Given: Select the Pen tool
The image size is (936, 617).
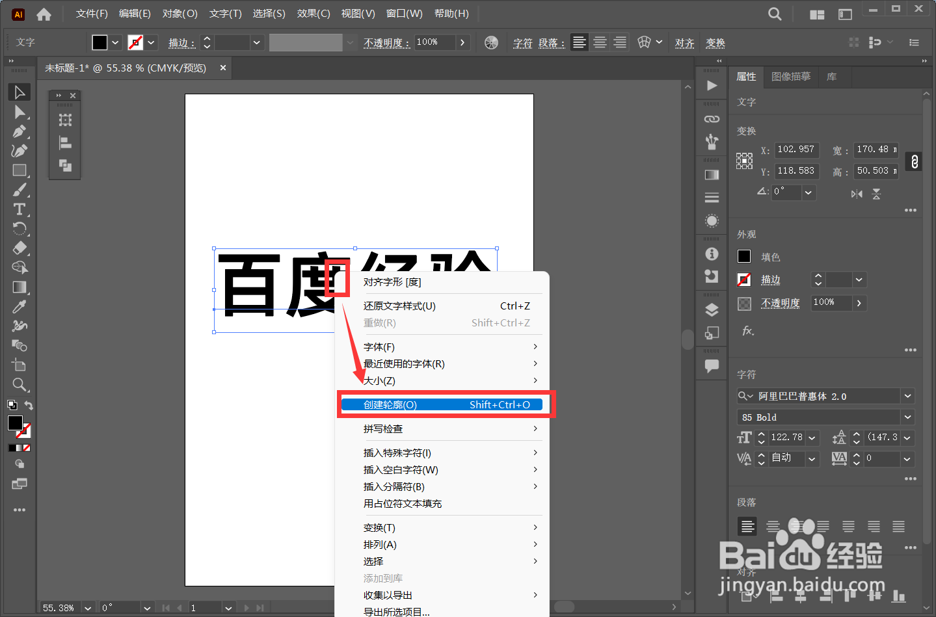Looking at the screenshot, I should (20, 131).
